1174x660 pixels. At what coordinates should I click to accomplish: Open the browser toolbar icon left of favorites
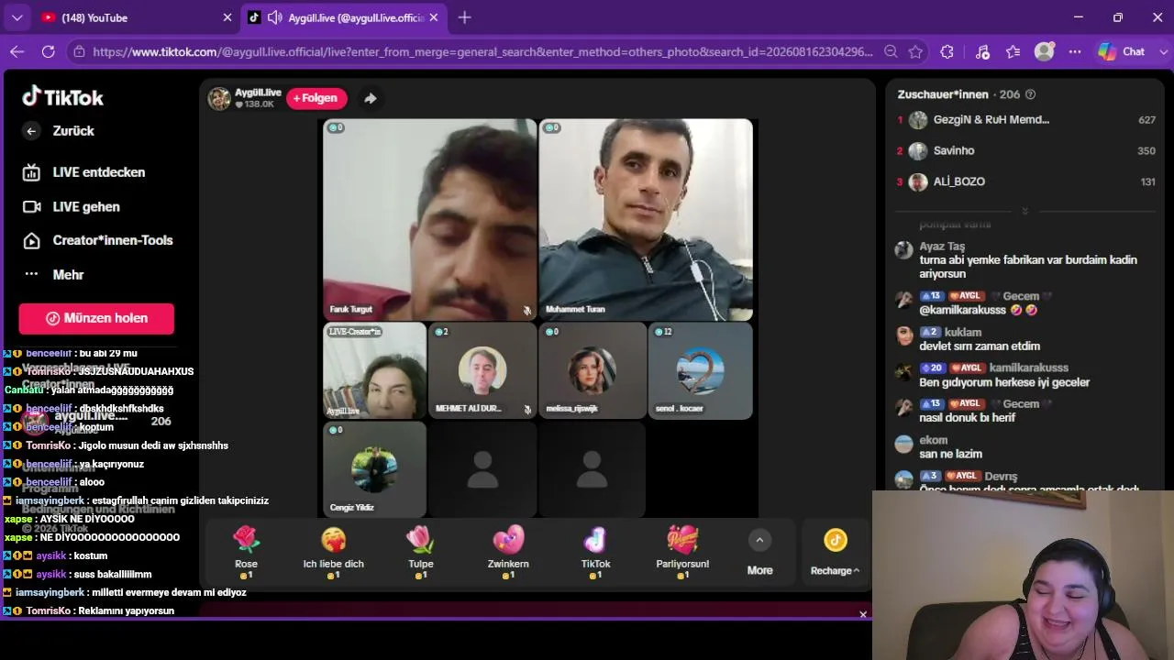[x=982, y=52]
